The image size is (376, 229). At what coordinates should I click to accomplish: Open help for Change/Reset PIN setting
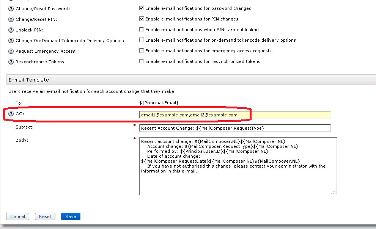(x=11, y=19)
